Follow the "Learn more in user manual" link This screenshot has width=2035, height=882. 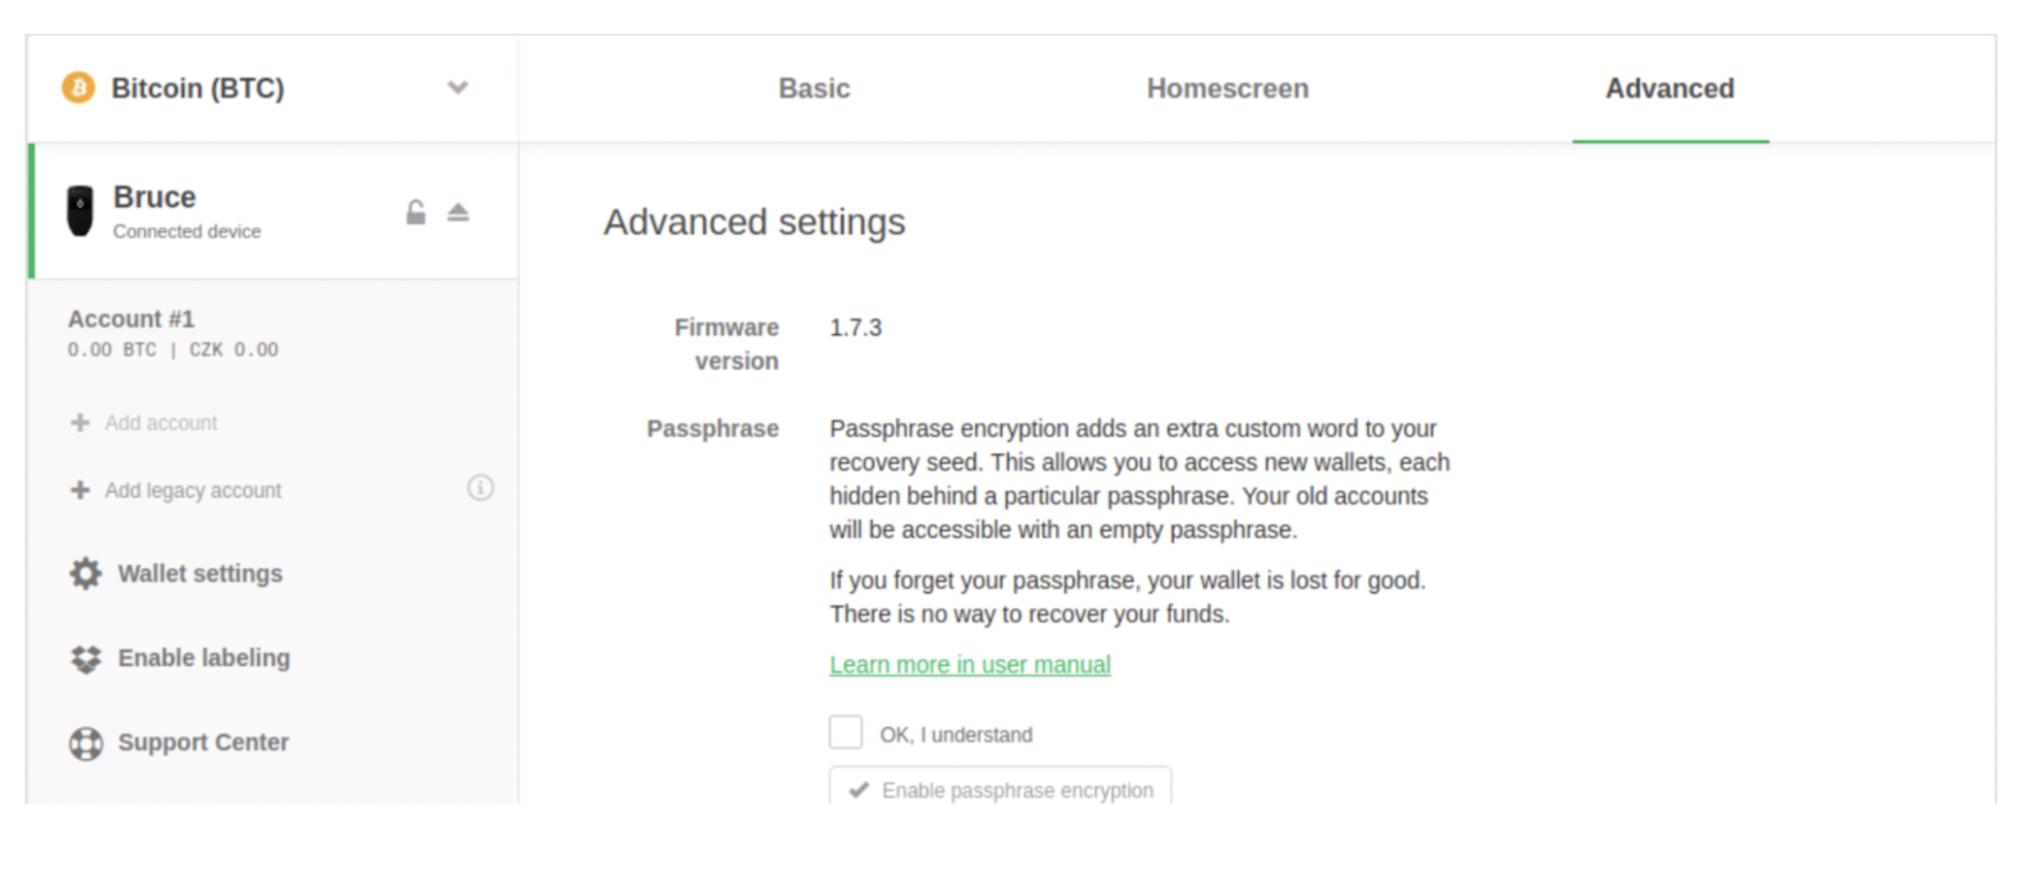click(x=969, y=664)
